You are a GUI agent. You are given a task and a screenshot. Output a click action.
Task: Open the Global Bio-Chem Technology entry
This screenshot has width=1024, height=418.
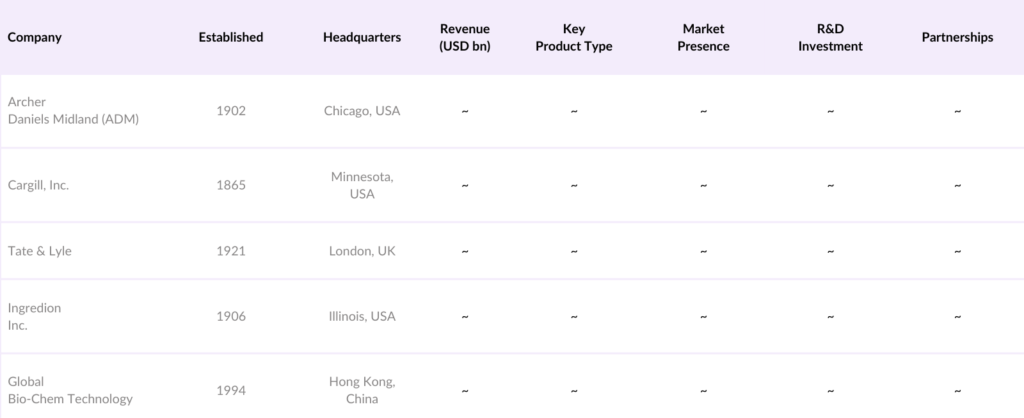pyautogui.click(x=70, y=390)
